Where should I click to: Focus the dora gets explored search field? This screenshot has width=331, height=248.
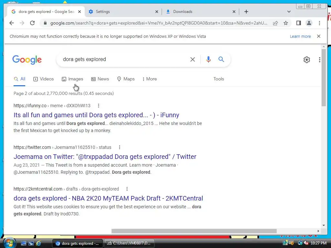point(124,59)
